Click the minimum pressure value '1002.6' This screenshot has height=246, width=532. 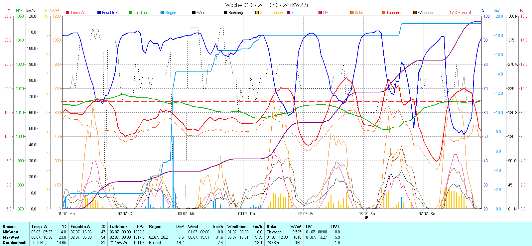click(x=139, y=232)
